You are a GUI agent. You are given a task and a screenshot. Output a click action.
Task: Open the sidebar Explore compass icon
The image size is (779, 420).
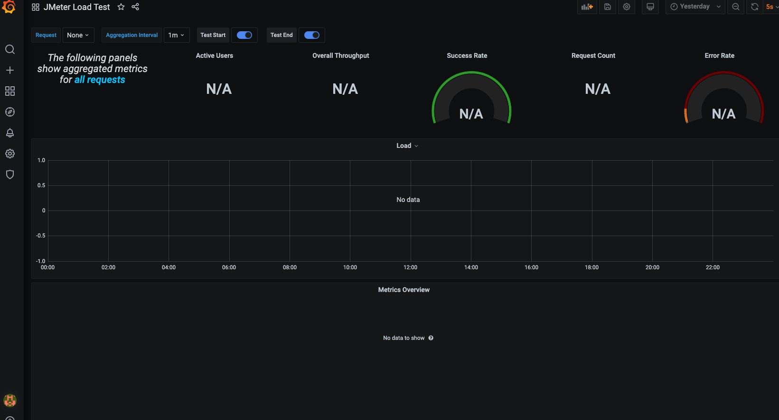[10, 112]
